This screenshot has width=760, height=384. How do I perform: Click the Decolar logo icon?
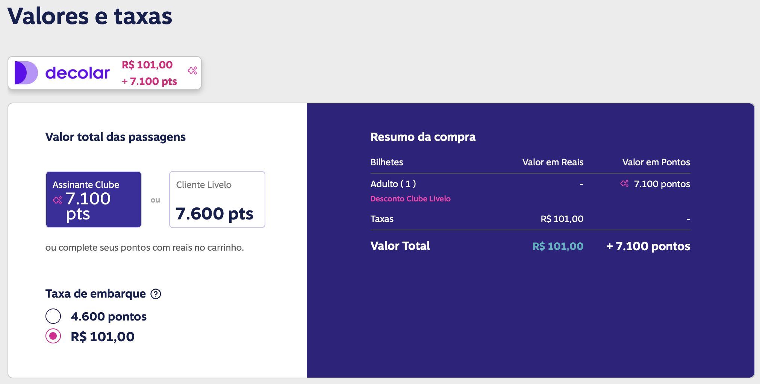coord(26,73)
